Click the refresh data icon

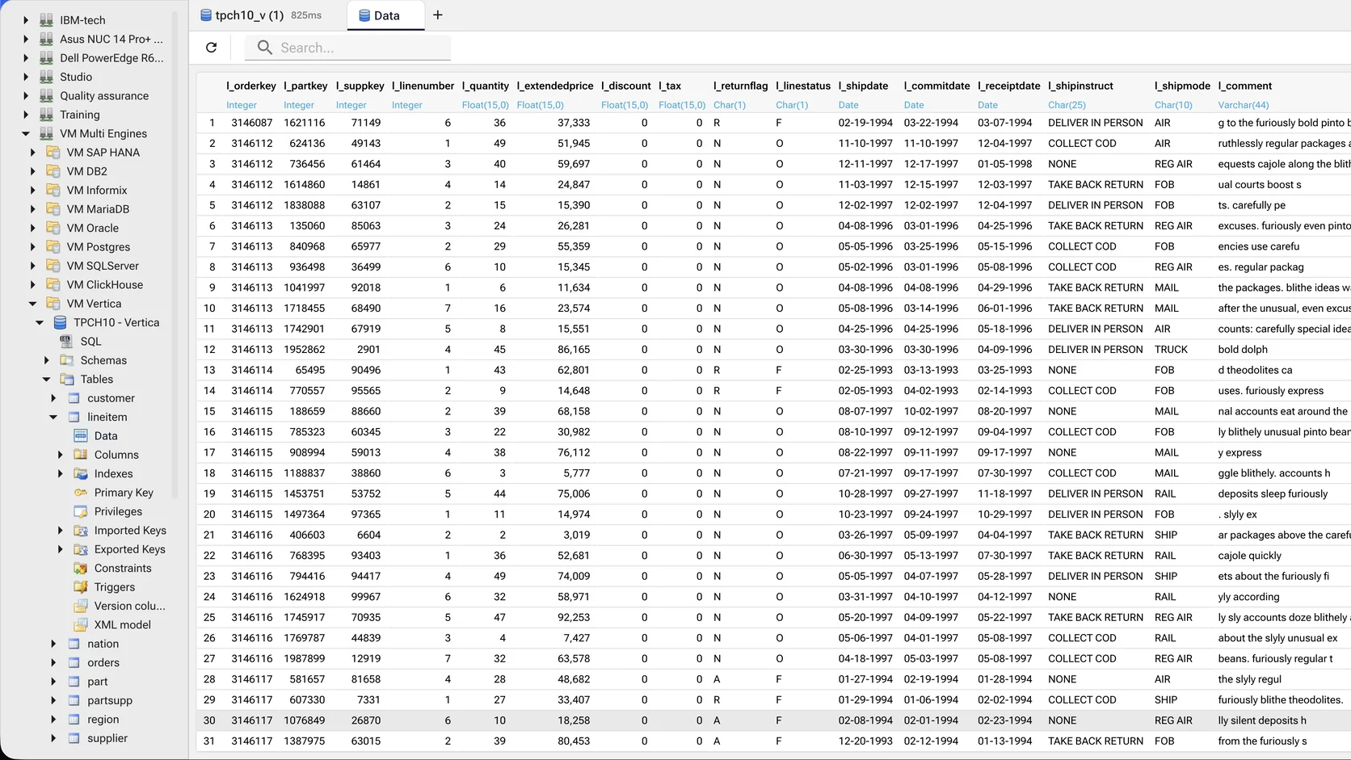click(x=211, y=48)
